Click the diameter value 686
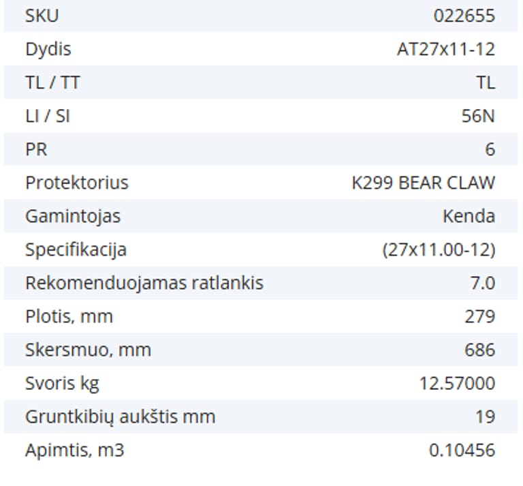Screen dimensions: 523x486 479,350
